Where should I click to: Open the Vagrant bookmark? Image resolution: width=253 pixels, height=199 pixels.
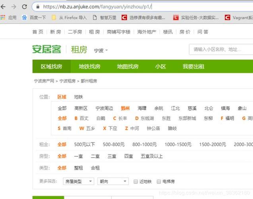point(239,18)
